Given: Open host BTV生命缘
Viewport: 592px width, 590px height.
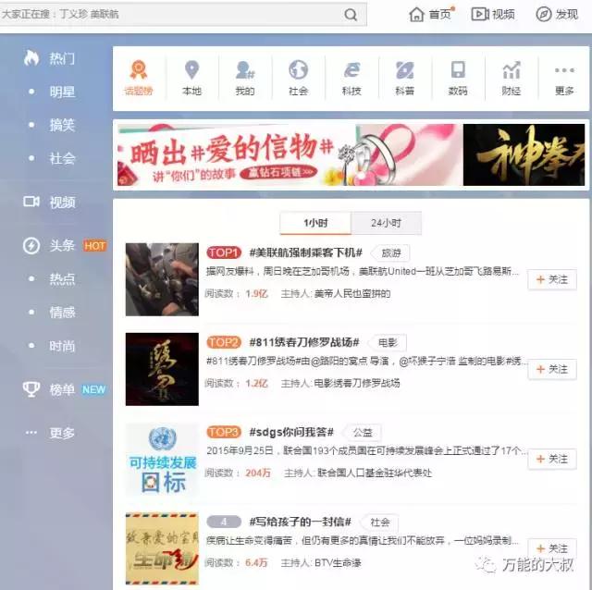Looking at the screenshot, I should point(338,563).
